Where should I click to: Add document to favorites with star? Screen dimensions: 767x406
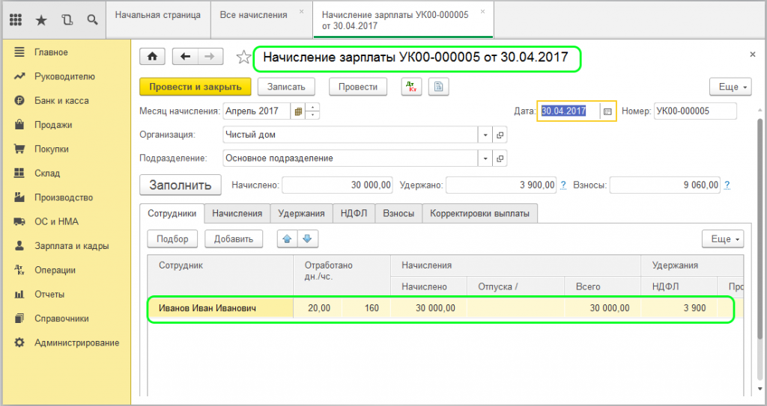[x=243, y=57]
